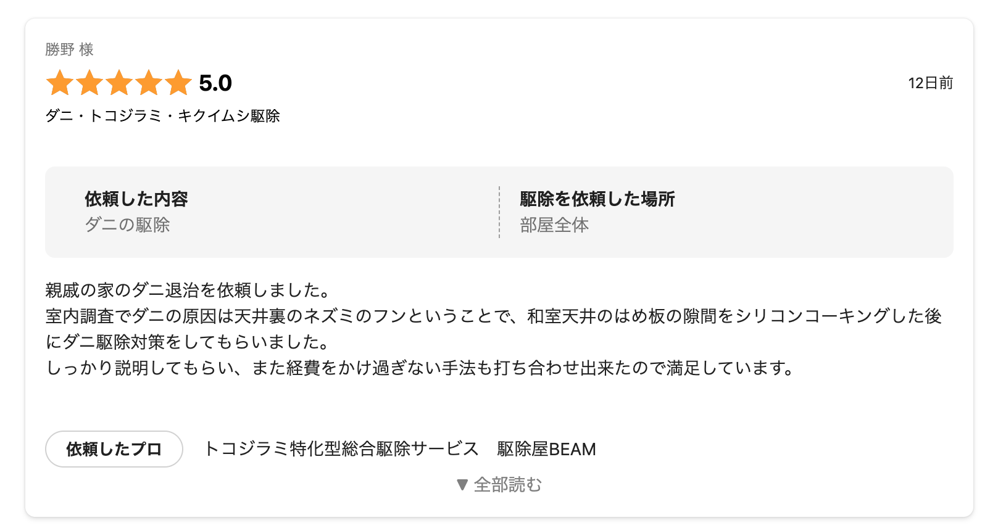The image size is (990, 528).
Task: Select the ダニ・トコジラミ・キクイムシ駆除 service category
Action: (x=162, y=116)
